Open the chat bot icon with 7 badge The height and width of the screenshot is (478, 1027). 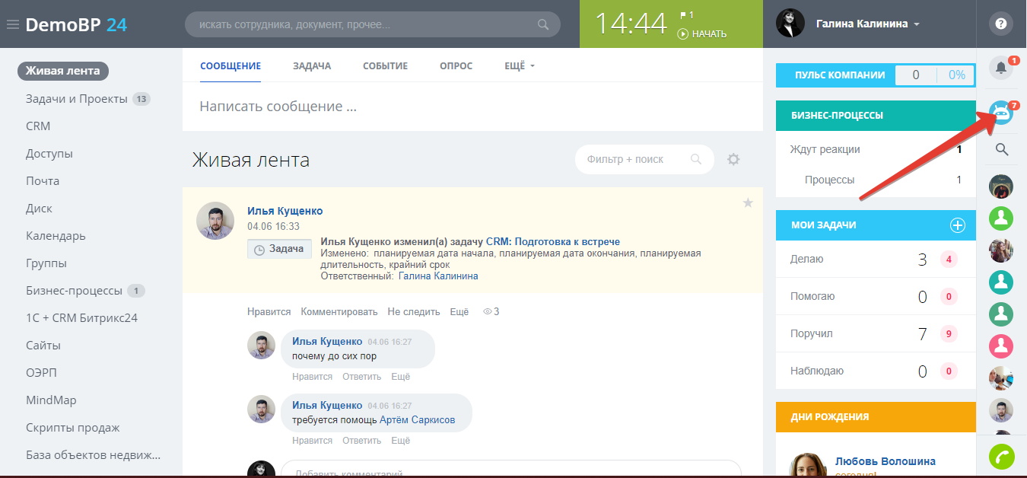(1001, 112)
